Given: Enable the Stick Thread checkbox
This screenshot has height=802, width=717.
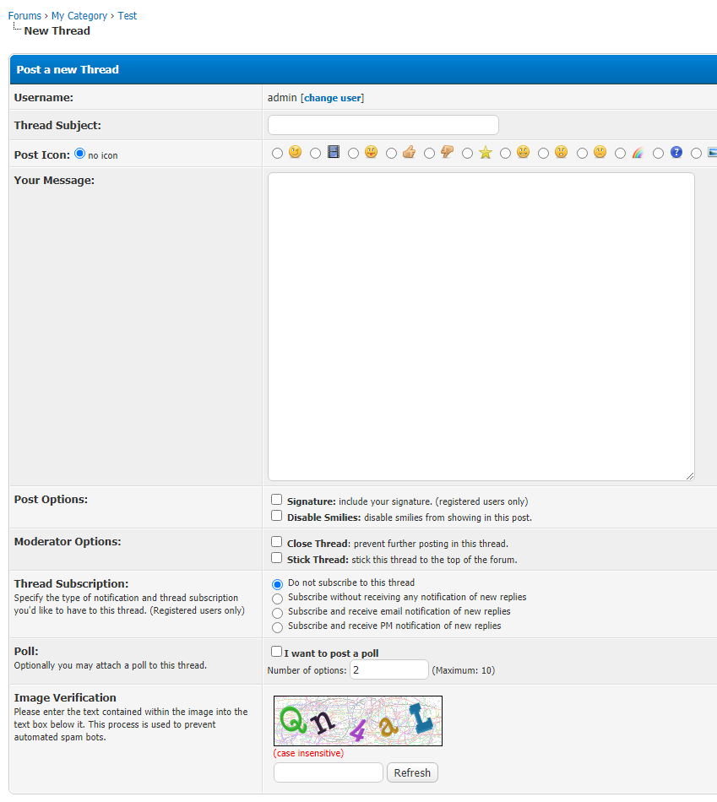Looking at the screenshot, I should [276, 558].
